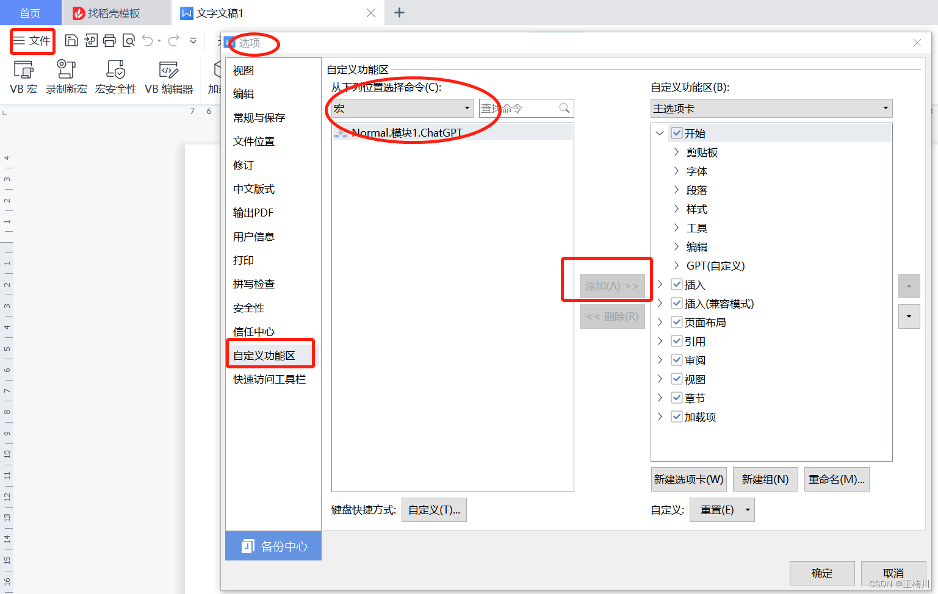Click the Undo arrow icon
The width and height of the screenshot is (938, 594).
click(148, 41)
